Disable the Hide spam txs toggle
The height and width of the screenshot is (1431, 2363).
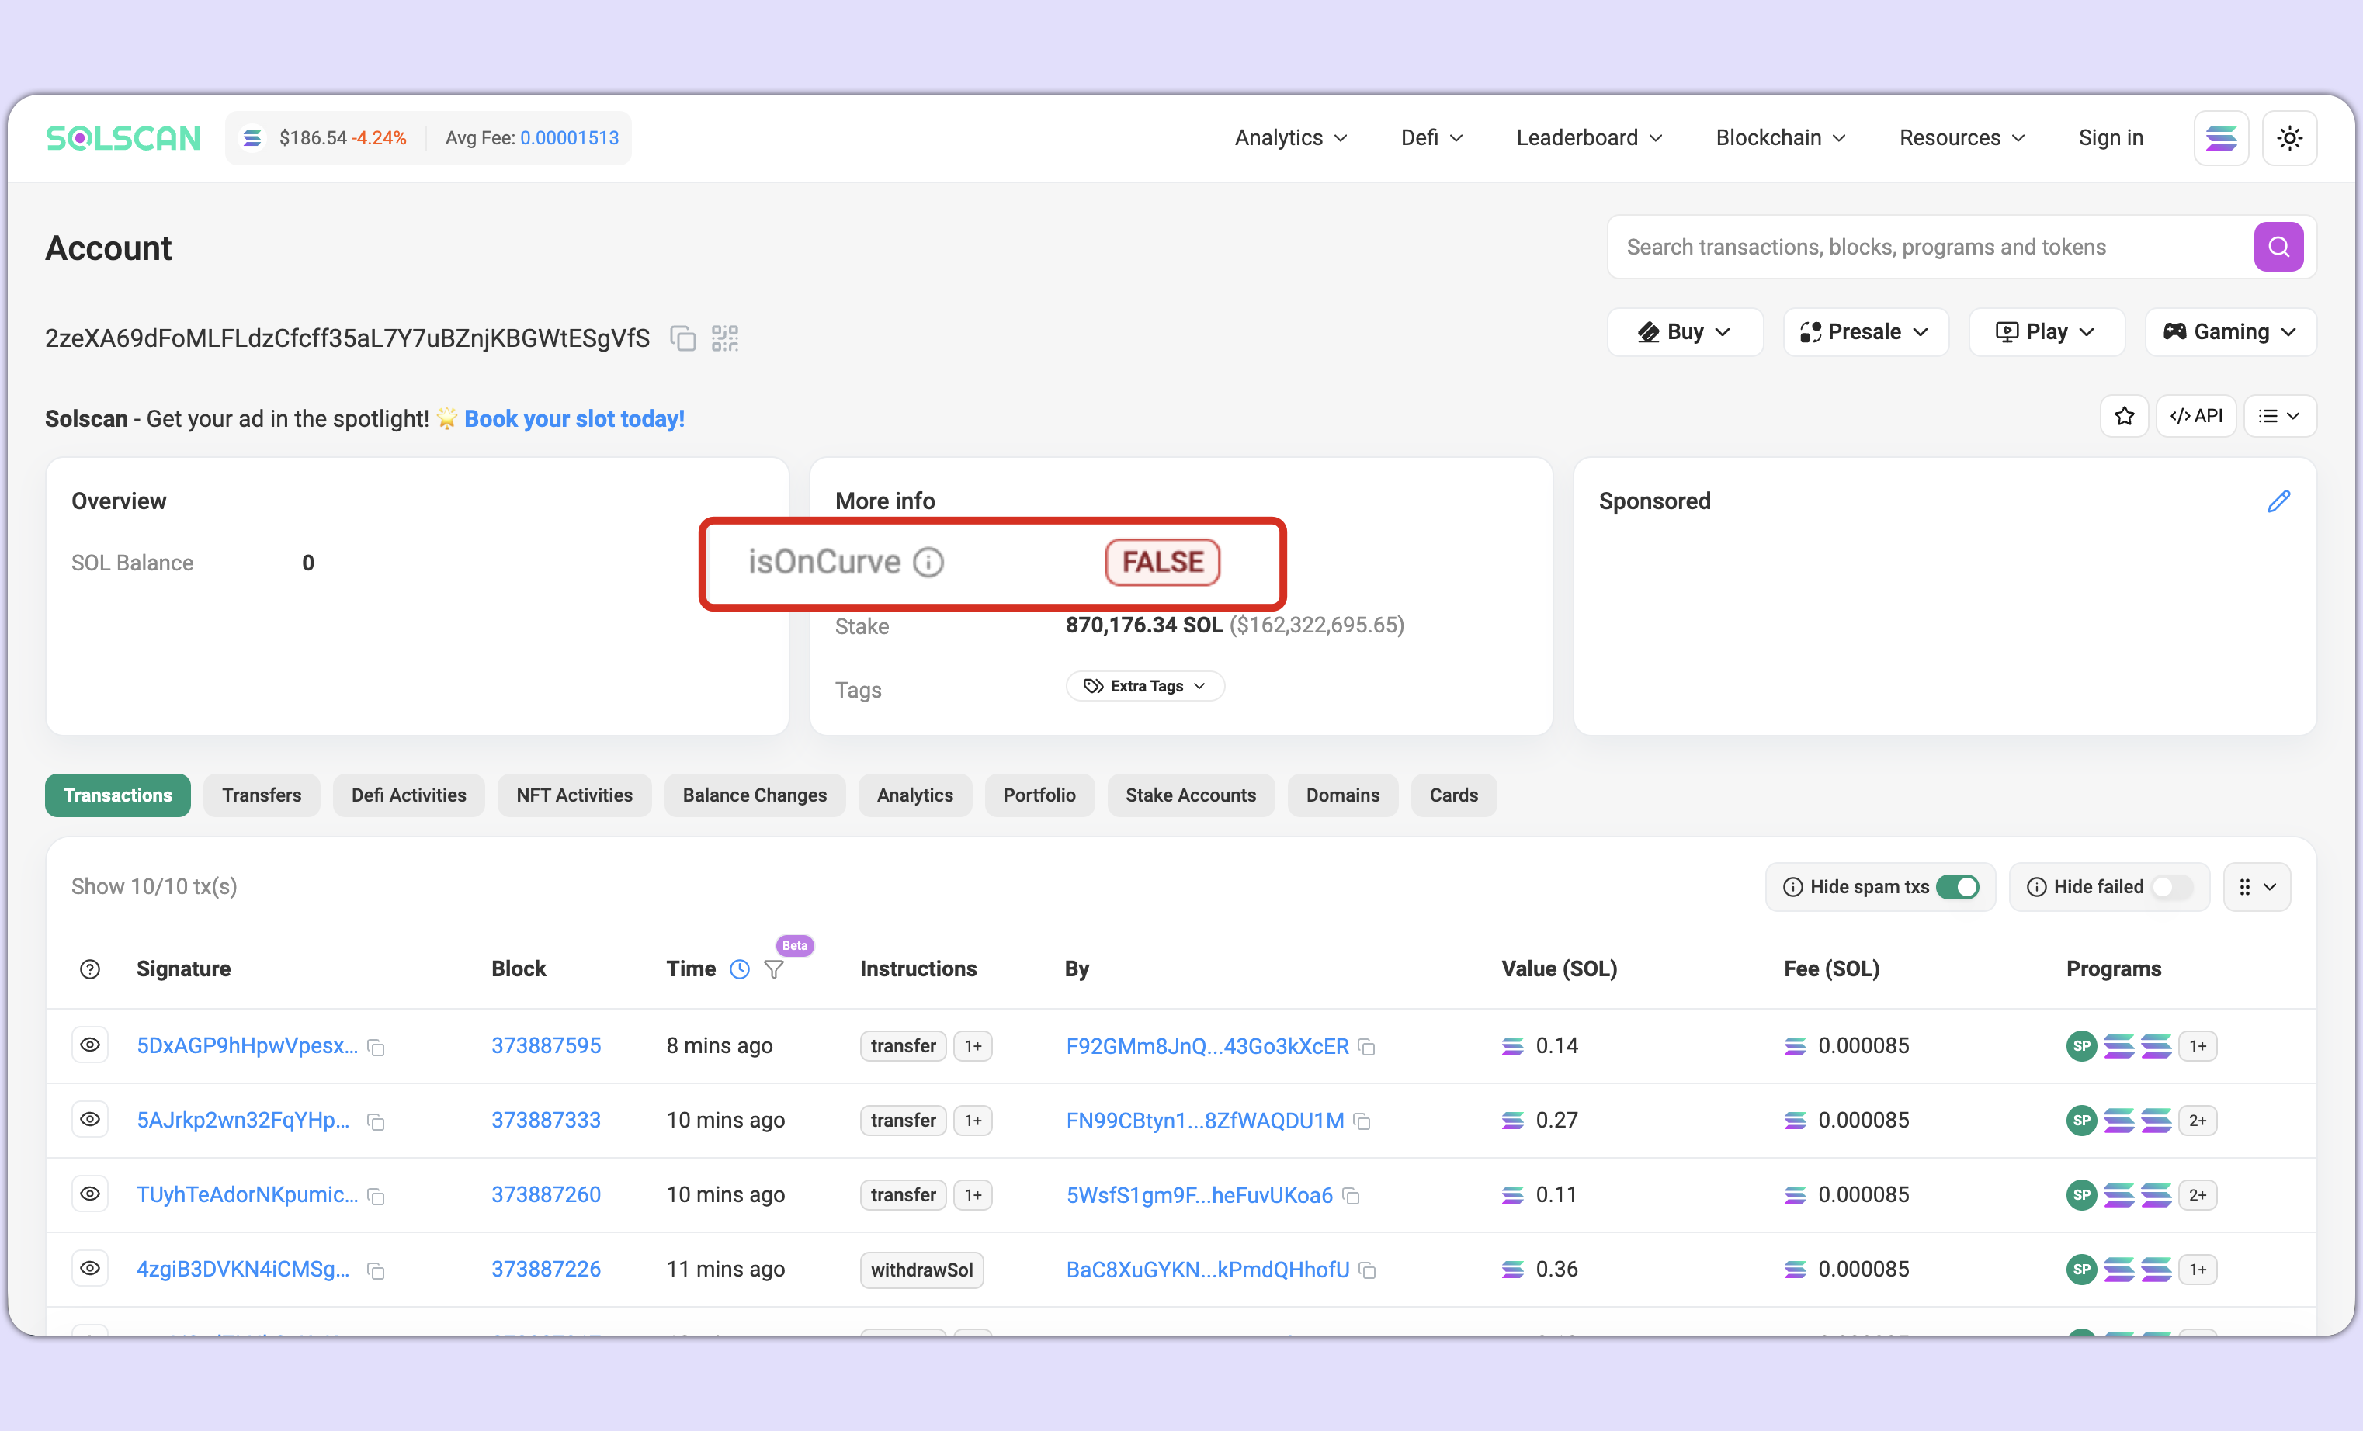(1959, 886)
